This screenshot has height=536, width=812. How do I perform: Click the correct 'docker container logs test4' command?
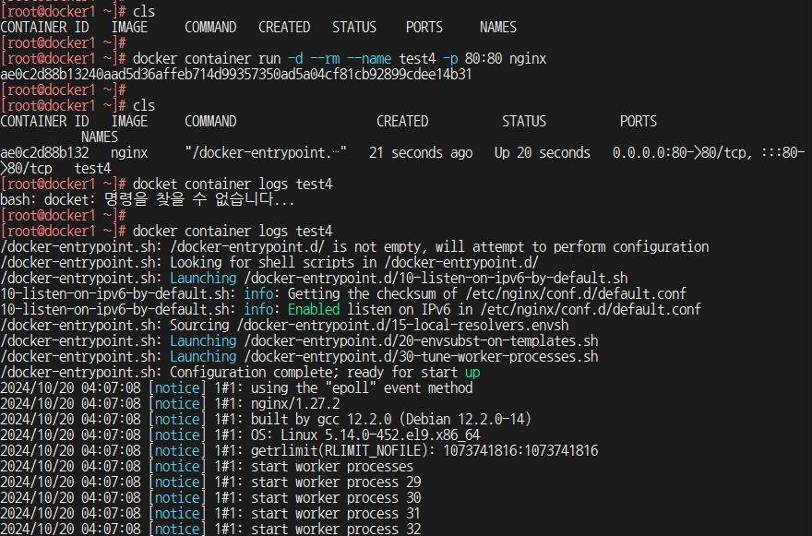tap(233, 231)
